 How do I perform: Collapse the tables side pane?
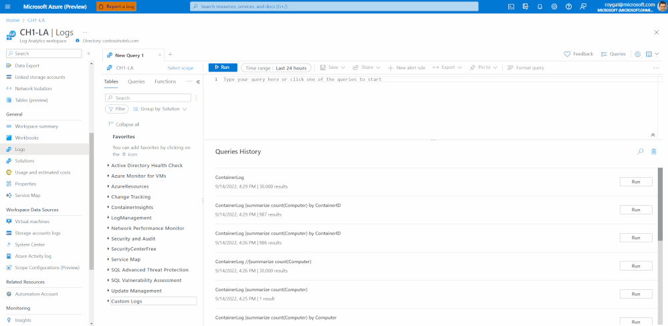(x=198, y=81)
